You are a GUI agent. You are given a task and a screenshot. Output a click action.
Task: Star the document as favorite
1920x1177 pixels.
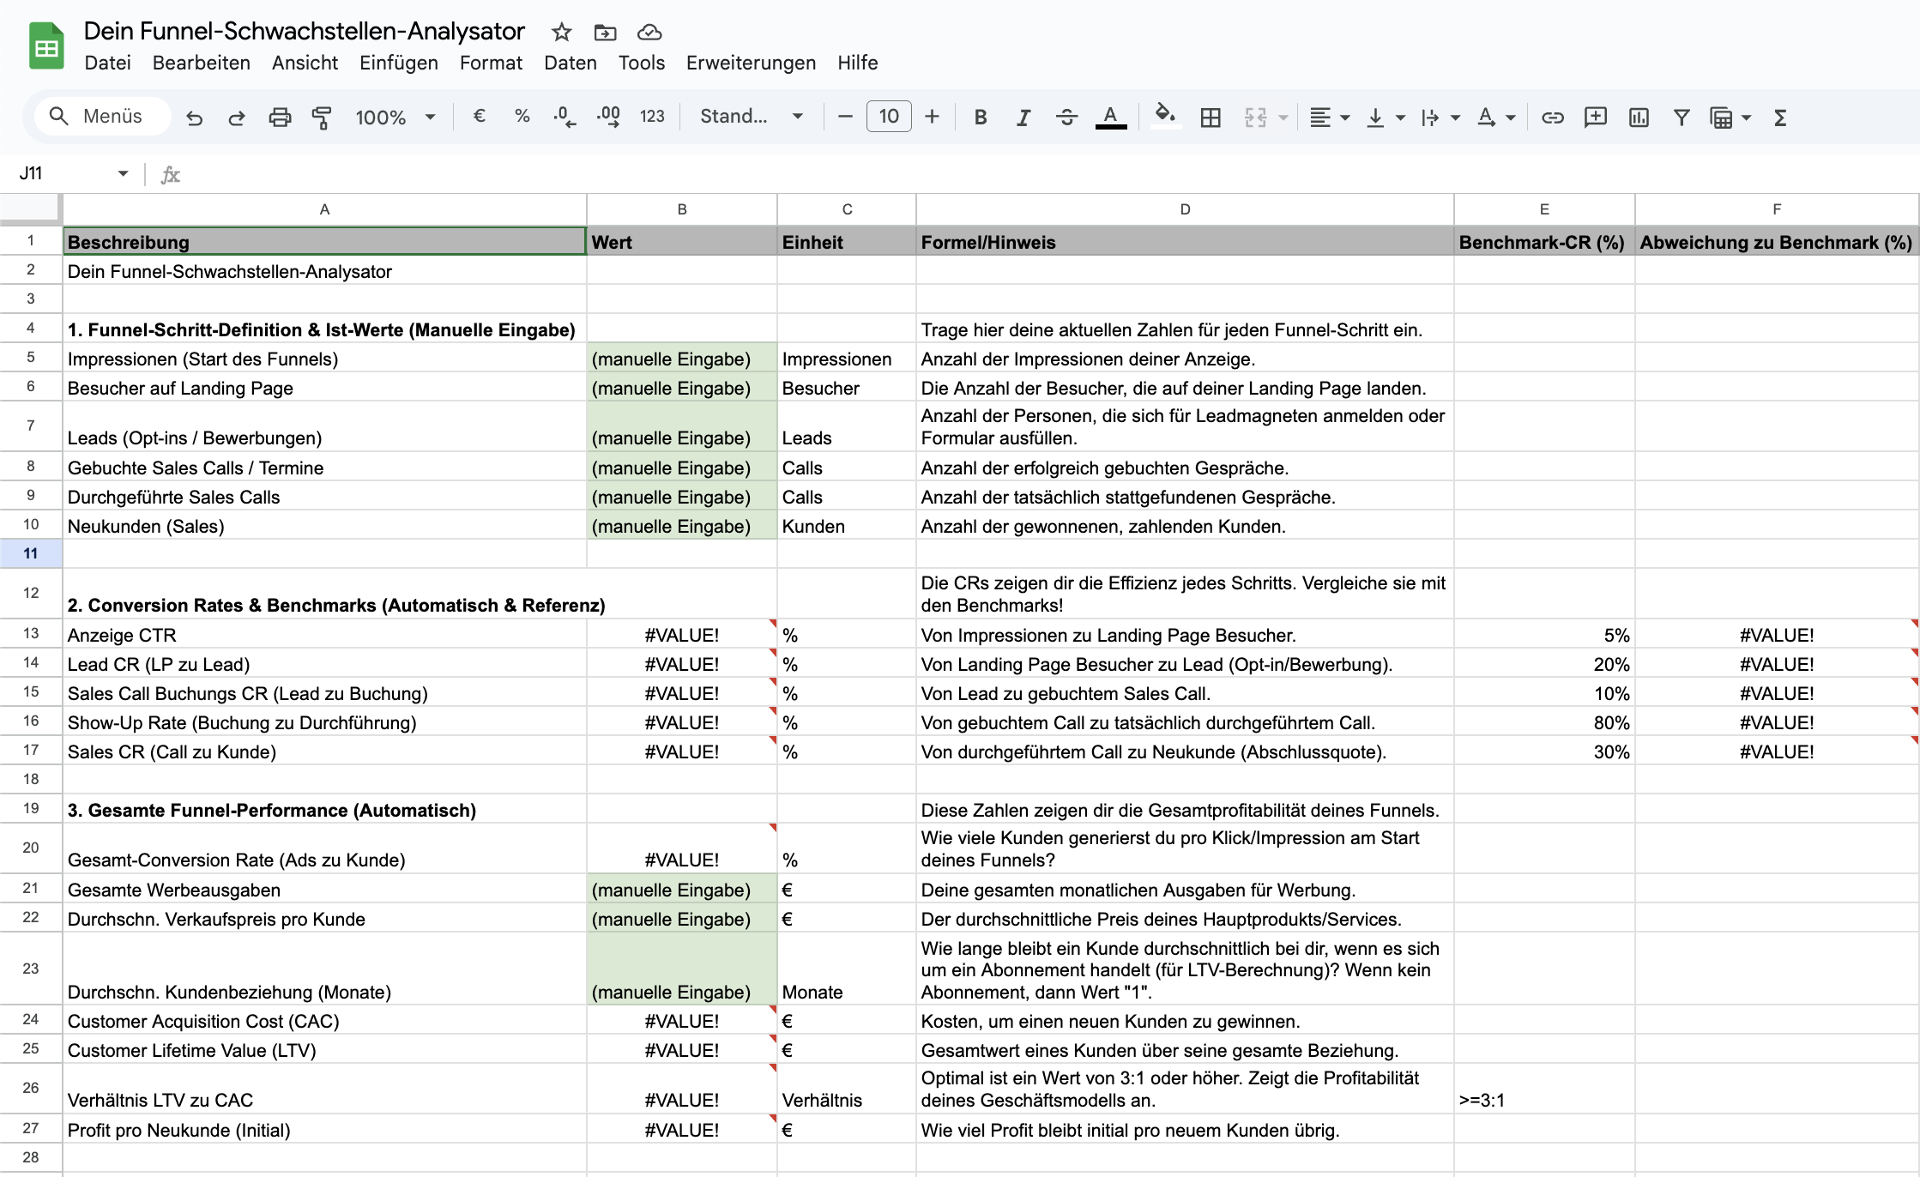click(562, 33)
